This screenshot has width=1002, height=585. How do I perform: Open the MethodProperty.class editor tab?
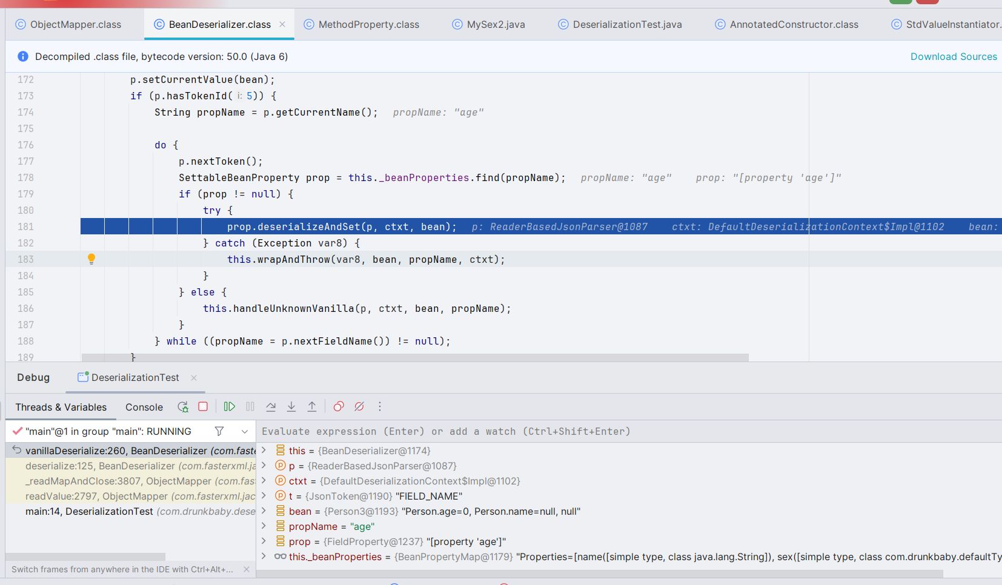pyautogui.click(x=368, y=24)
